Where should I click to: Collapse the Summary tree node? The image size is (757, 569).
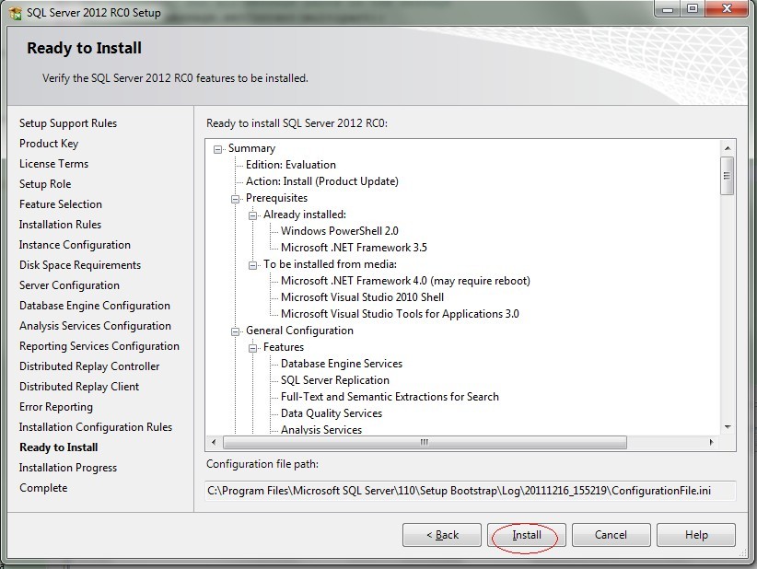(x=218, y=149)
